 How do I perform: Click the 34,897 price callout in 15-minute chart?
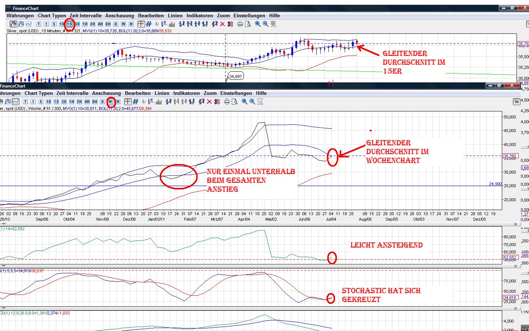click(236, 76)
